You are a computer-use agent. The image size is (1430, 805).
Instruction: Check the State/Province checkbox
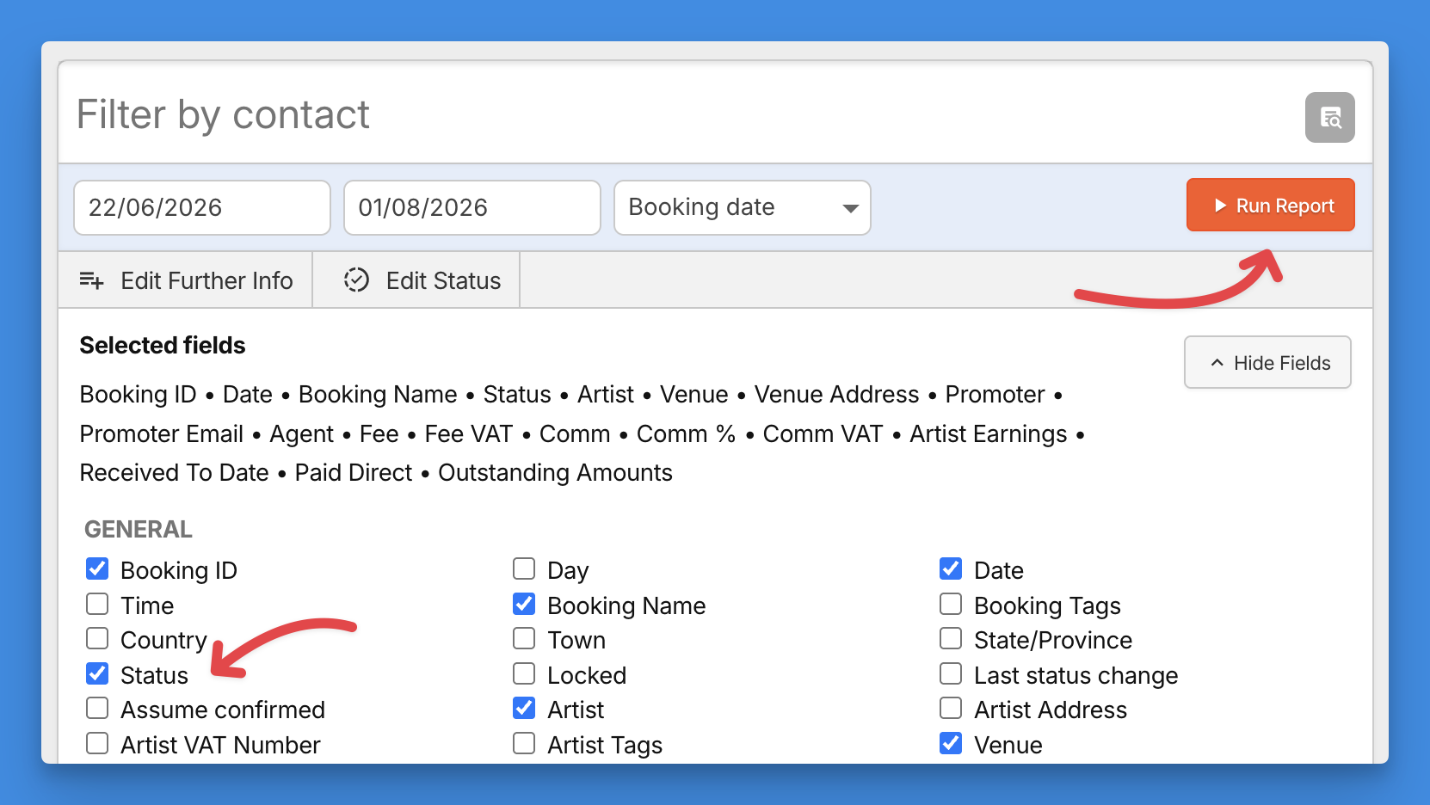point(951,638)
